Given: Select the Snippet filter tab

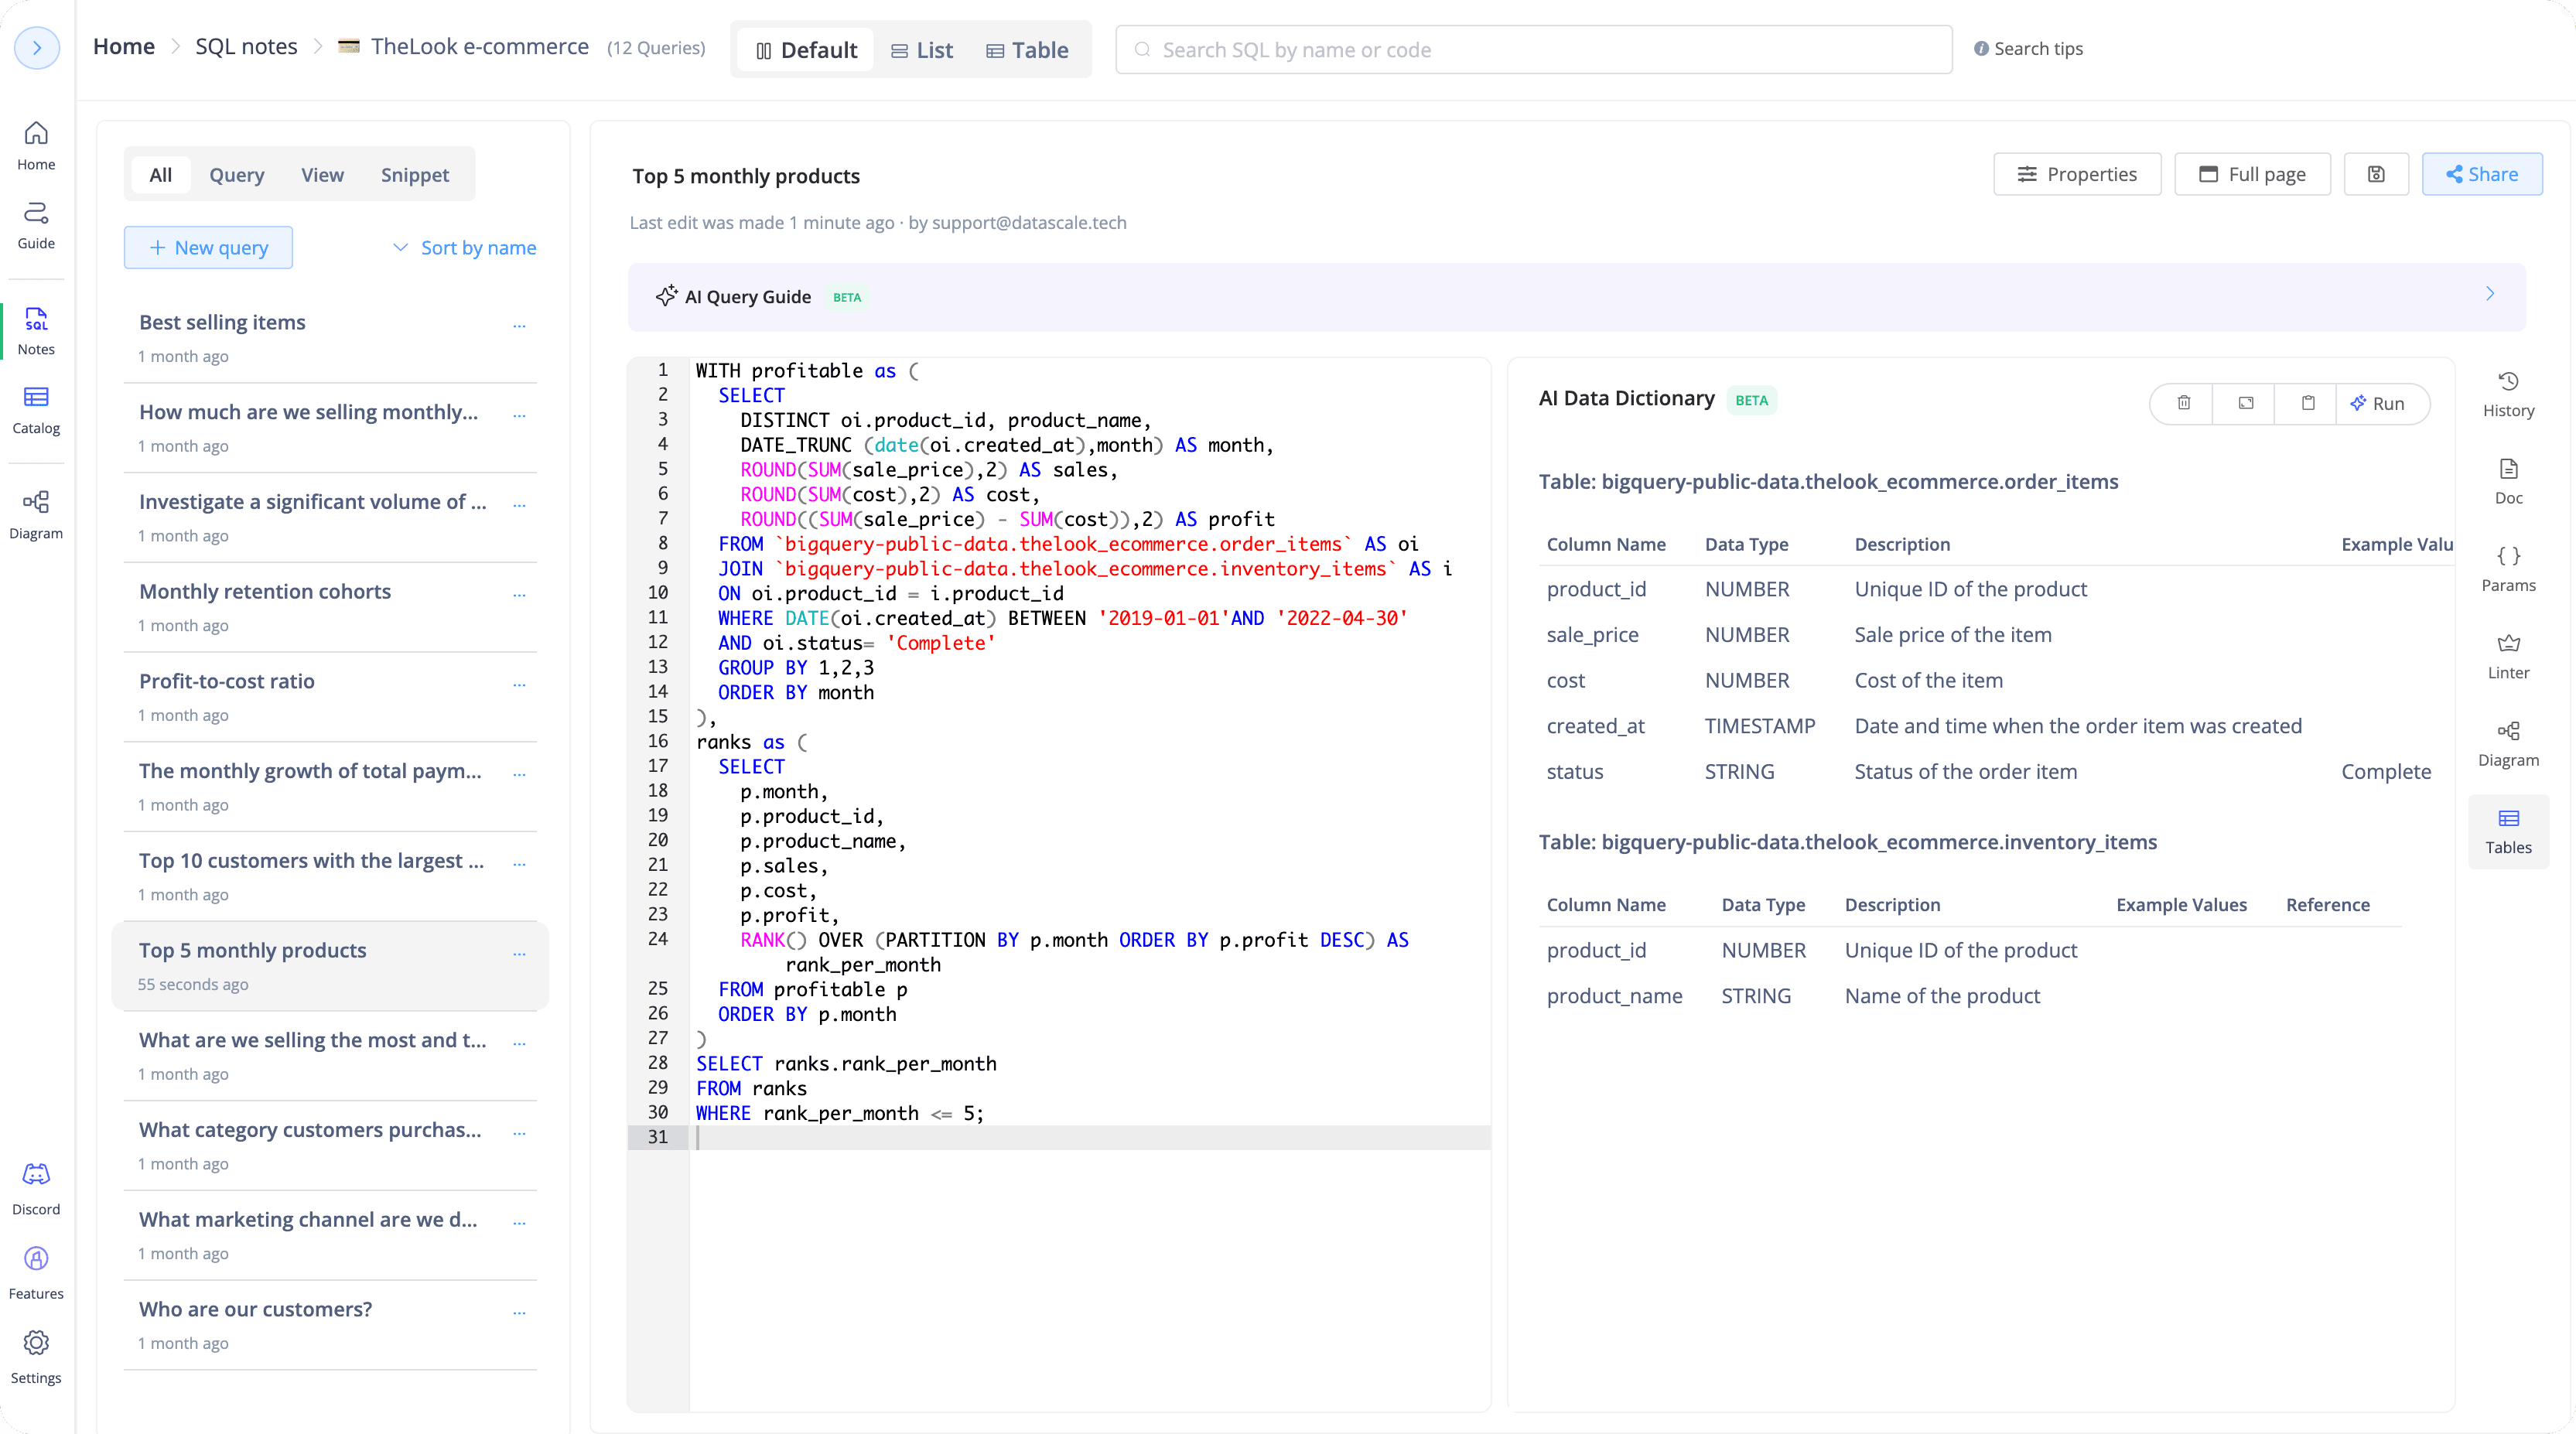Looking at the screenshot, I should (x=414, y=174).
